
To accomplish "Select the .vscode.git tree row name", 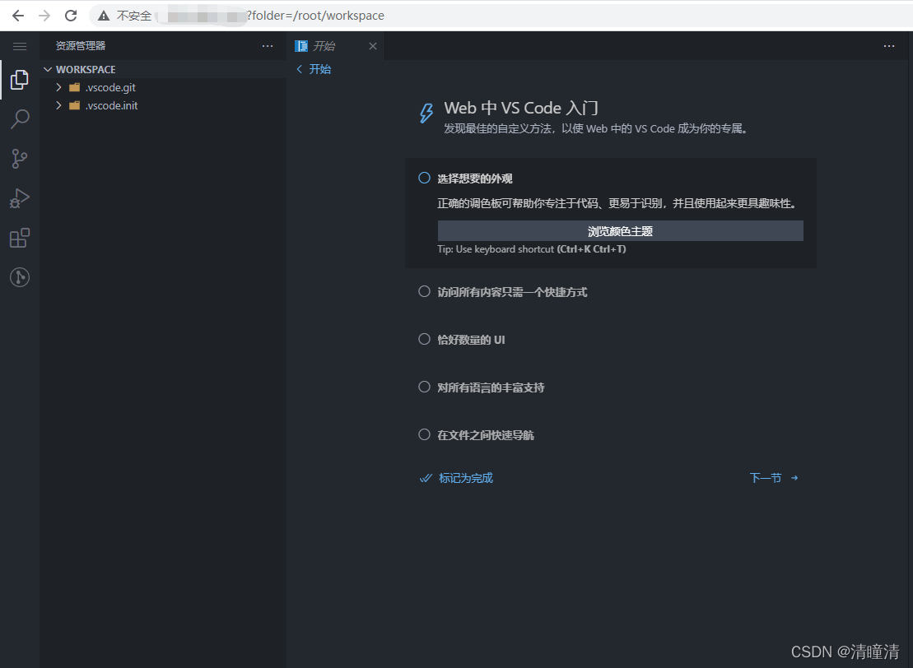I will click(x=110, y=88).
